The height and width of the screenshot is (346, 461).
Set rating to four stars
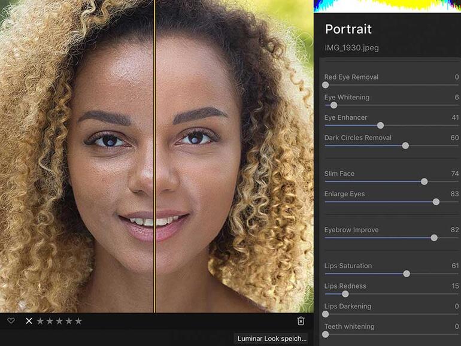(x=69, y=321)
